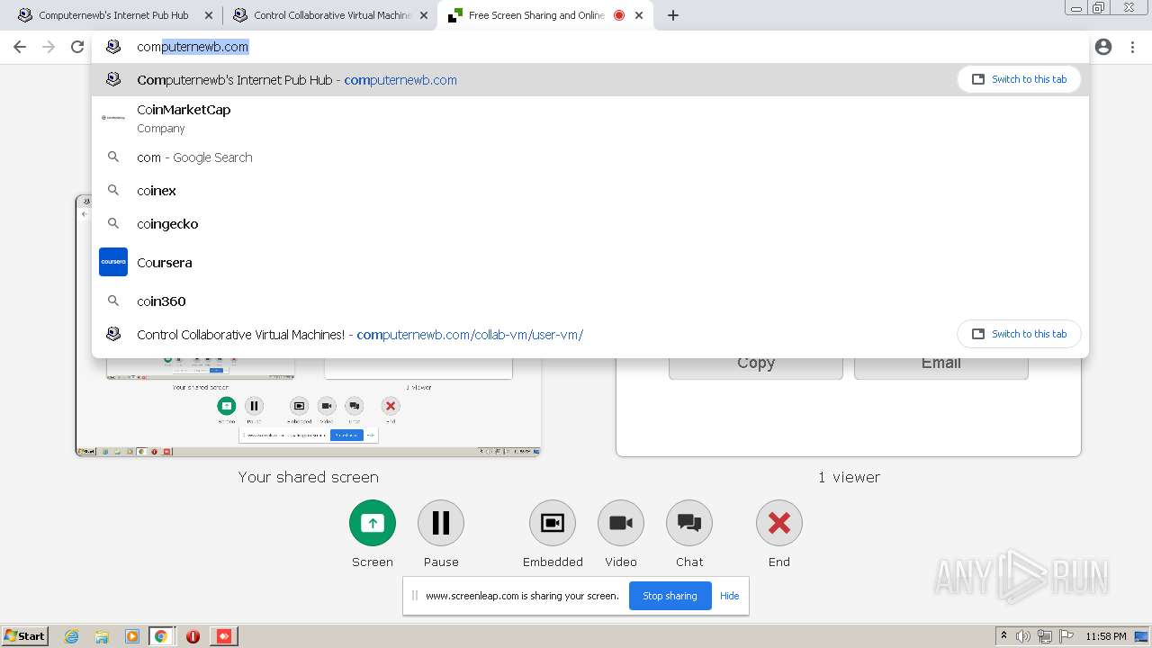Open the Chat panel
The height and width of the screenshot is (648, 1152).
point(689,523)
